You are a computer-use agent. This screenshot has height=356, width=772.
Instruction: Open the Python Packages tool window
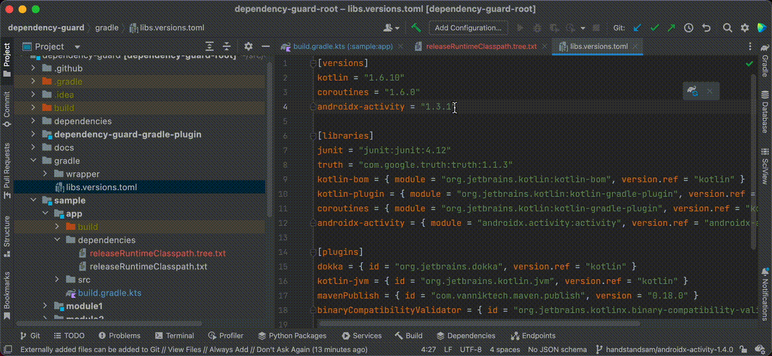point(292,336)
